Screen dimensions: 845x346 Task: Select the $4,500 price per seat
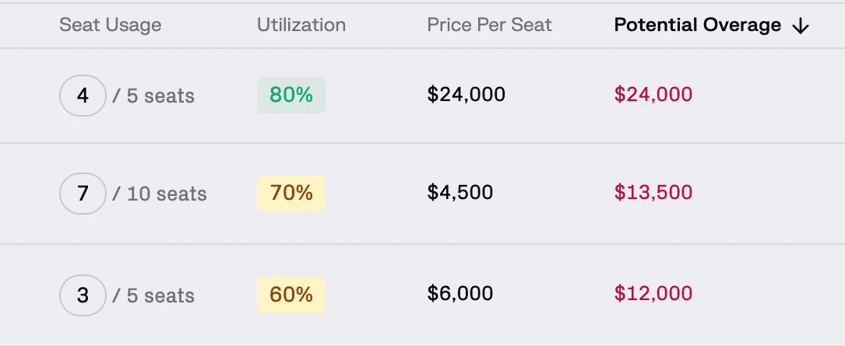point(459,193)
